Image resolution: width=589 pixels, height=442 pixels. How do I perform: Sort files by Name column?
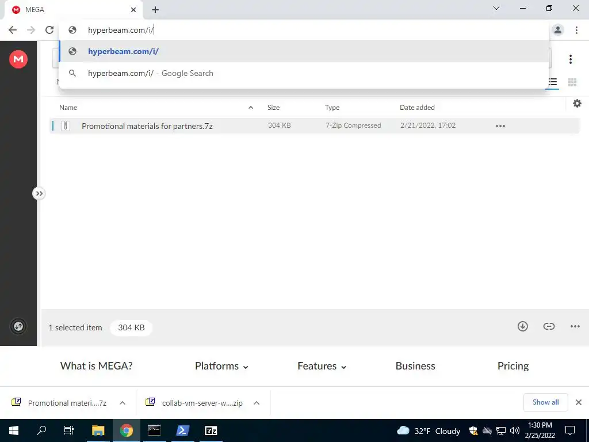[x=68, y=108]
